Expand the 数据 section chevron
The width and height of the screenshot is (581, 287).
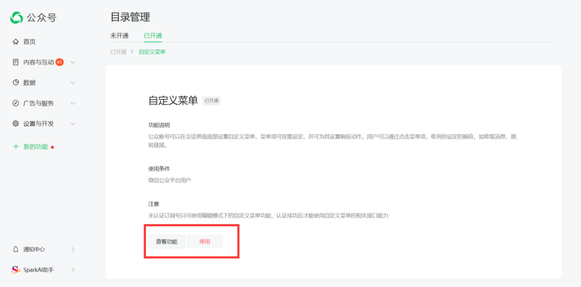[73, 83]
